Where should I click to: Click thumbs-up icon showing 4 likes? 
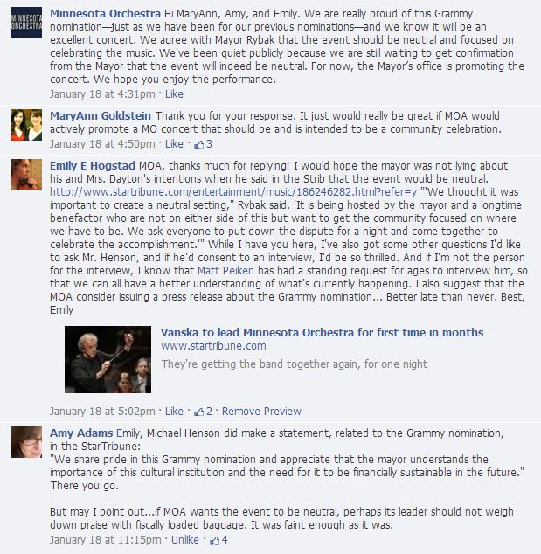[218, 540]
